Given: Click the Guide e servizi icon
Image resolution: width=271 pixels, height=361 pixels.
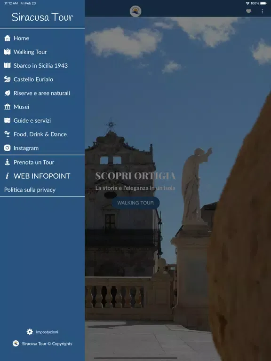Looking at the screenshot, I should tap(8, 120).
